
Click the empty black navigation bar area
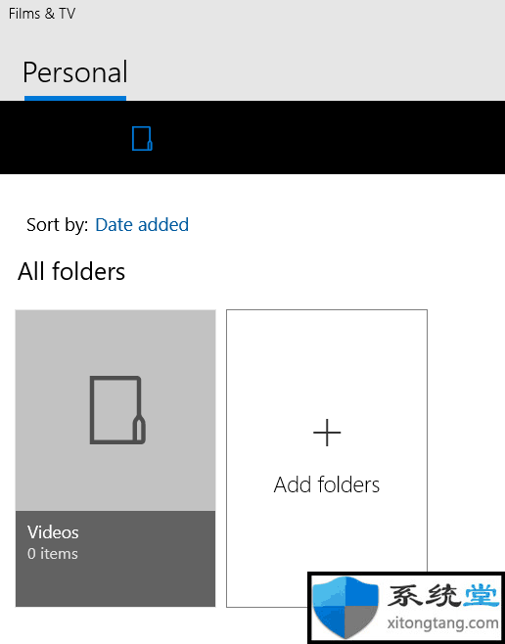coord(329,137)
